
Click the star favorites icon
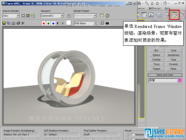[x=157, y=3]
